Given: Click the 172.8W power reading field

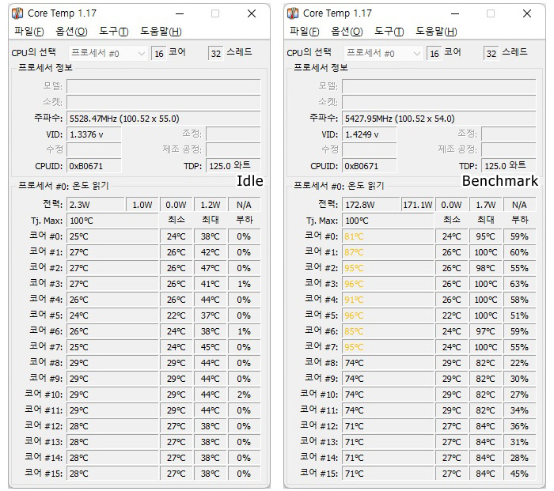Looking at the screenshot, I should click(371, 205).
